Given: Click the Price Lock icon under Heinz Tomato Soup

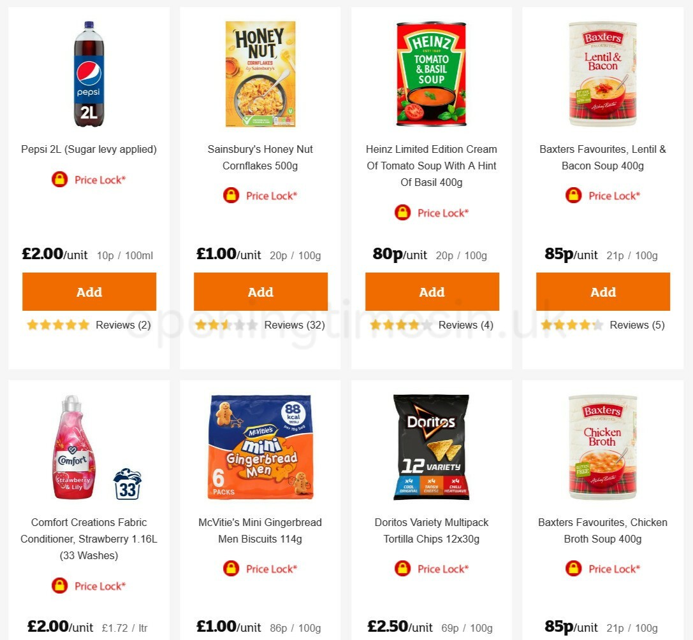Looking at the screenshot, I should pos(402,213).
